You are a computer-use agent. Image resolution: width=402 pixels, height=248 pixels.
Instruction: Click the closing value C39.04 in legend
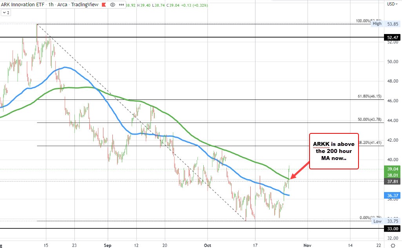[173, 5]
